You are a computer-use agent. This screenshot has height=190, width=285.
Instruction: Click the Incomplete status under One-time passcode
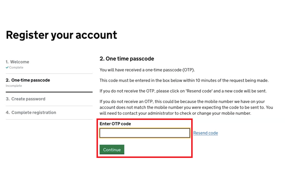pos(14,86)
